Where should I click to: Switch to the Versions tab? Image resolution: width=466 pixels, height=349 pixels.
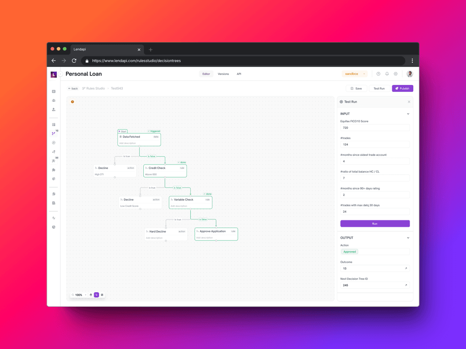(223, 74)
